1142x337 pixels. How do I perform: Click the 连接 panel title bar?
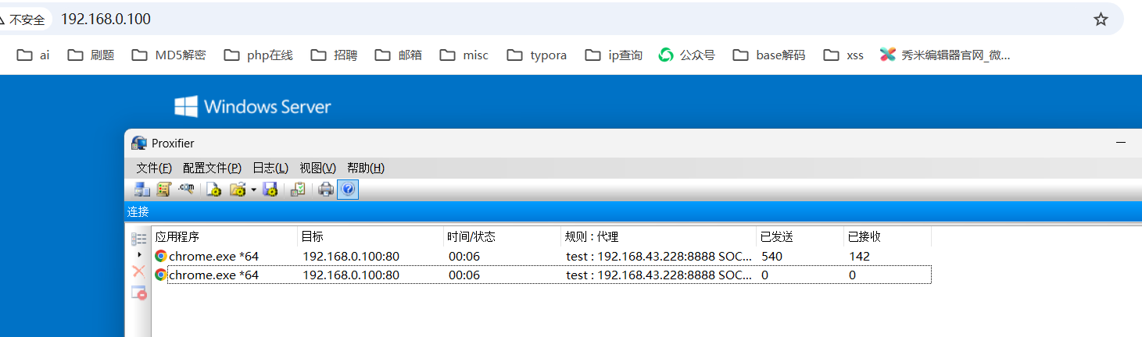point(633,211)
